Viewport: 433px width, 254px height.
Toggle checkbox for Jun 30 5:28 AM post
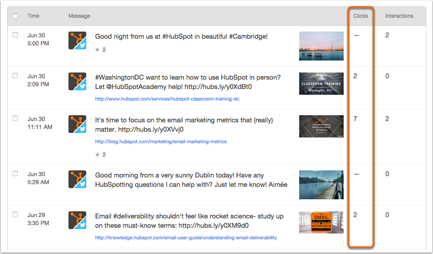(x=15, y=173)
